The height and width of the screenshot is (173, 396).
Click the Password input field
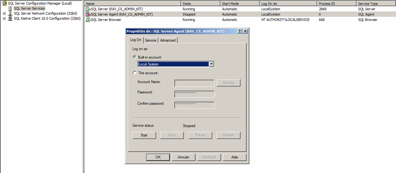click(x=194, y=94)
